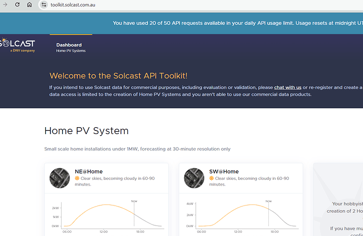The image size is (363, 236).
Task: Click the browser reload page icon
Action: tap(17, 4)
